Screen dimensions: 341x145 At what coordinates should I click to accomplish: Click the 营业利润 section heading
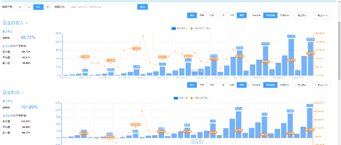11,93
